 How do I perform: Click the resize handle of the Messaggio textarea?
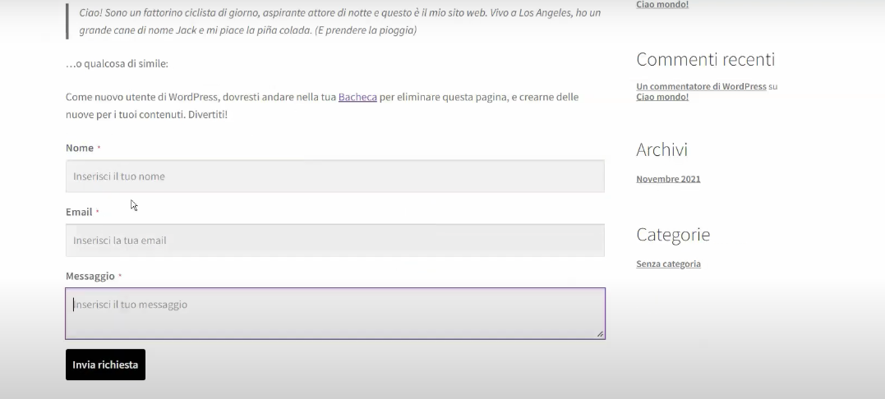coord(600,334)
